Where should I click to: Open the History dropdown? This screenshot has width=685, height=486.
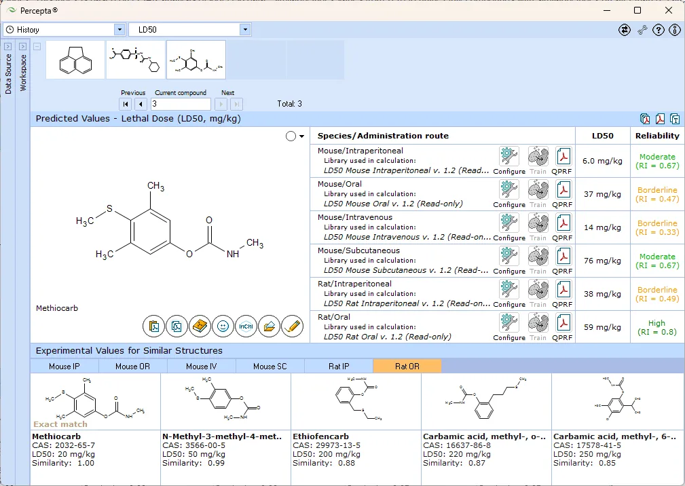(119, 30)
